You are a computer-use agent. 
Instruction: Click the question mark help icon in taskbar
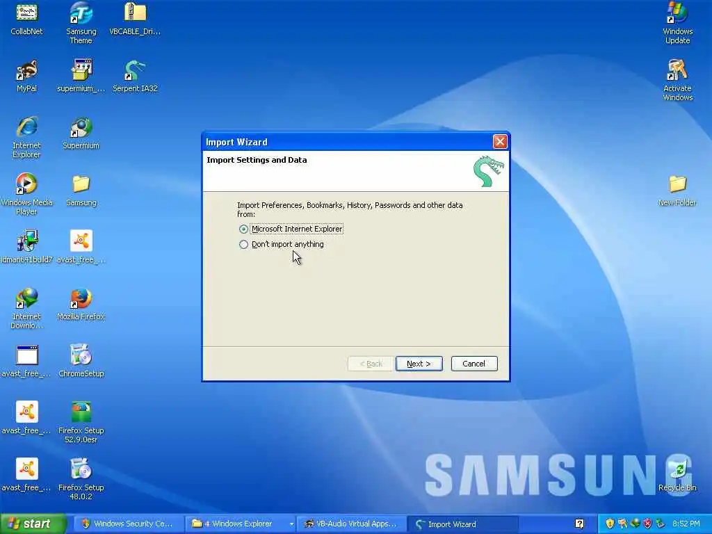[580, 524]
